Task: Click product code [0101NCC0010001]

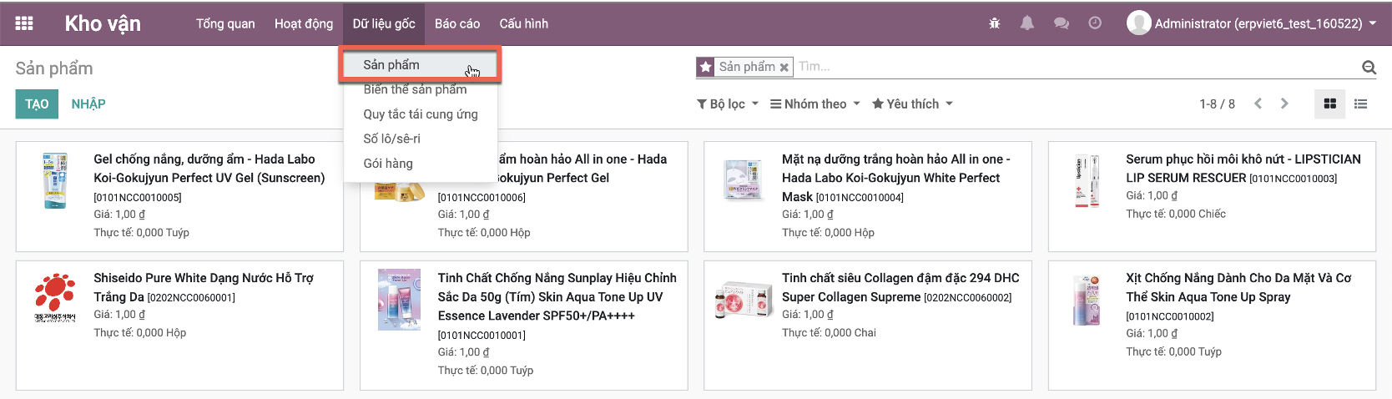Action: coord(482,336)
